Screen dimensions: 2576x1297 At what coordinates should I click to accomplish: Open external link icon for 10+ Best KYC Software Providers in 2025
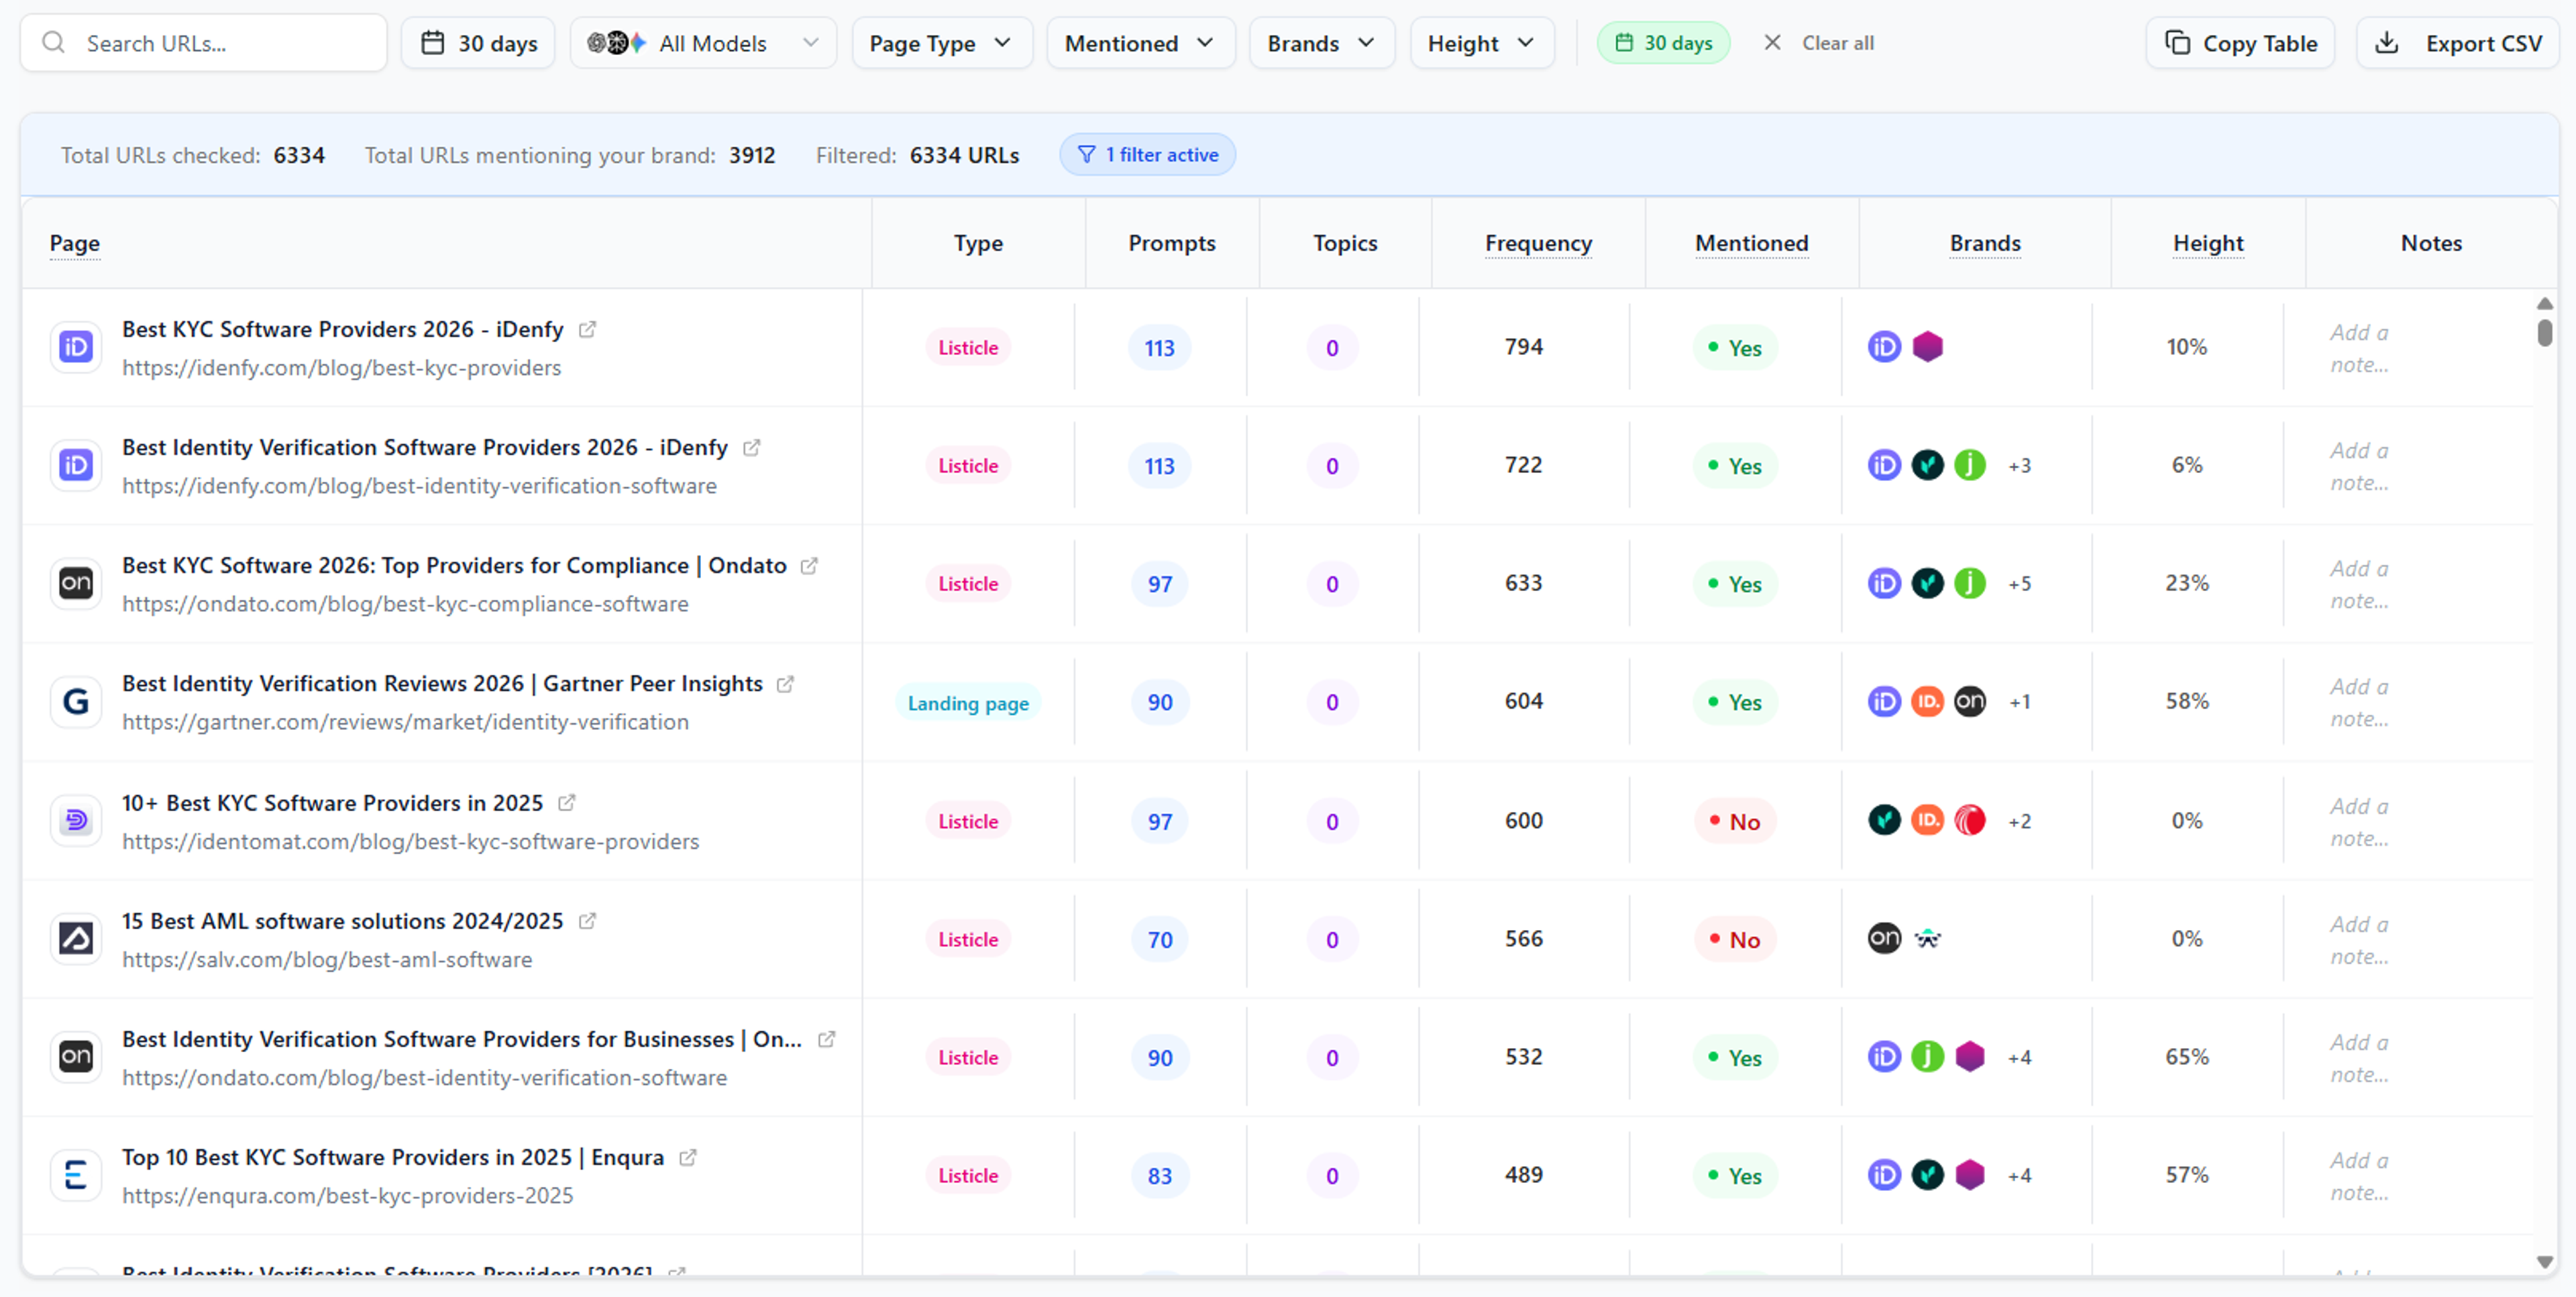pyautogui.click(x=567, y=802)
